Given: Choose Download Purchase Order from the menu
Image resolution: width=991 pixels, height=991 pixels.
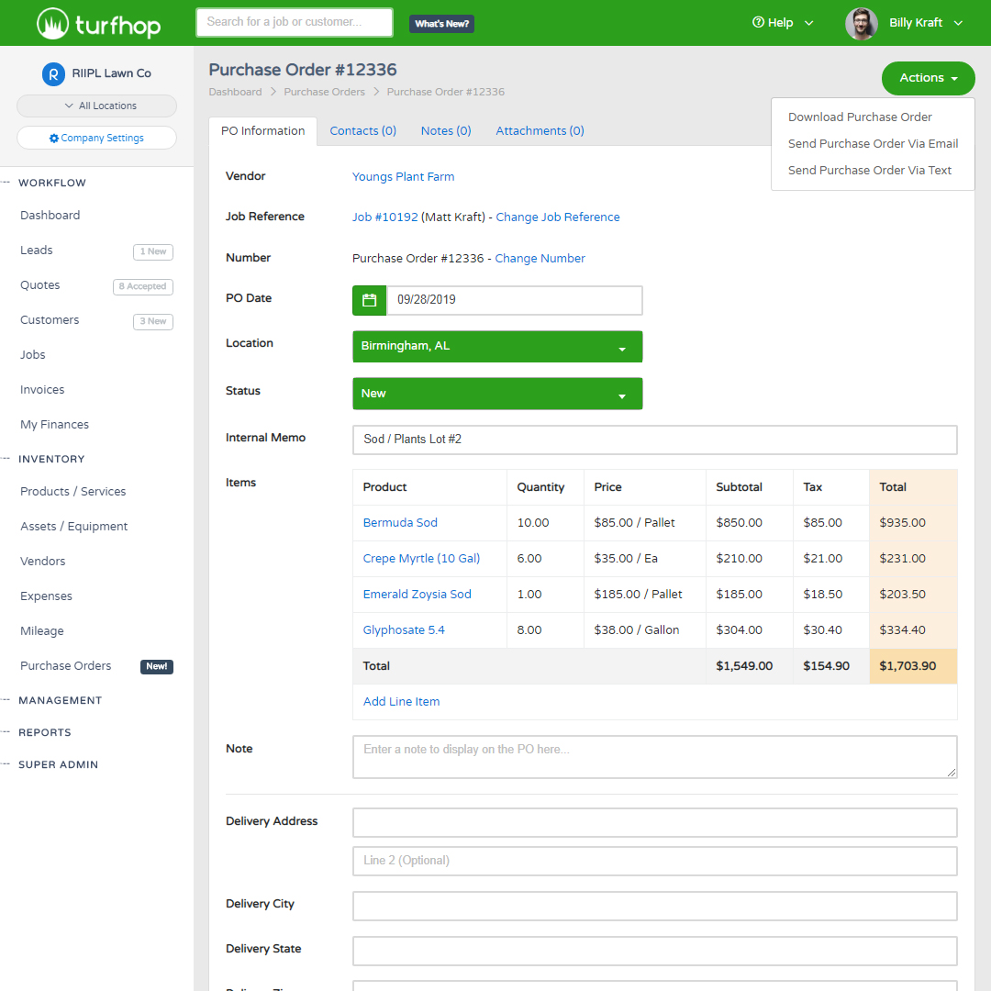Looking at the screenshot, I should click(x=859, y=117).
